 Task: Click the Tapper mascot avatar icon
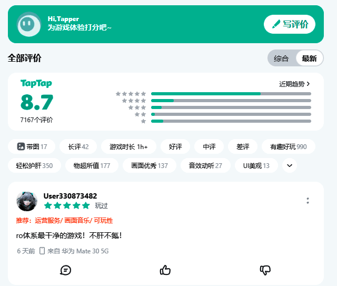pyautogui.click(x=29, y=24)
